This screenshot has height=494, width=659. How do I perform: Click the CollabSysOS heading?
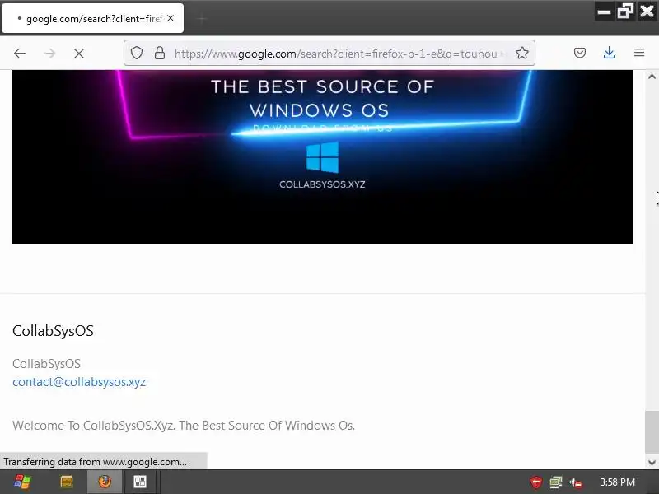point(53,331)
